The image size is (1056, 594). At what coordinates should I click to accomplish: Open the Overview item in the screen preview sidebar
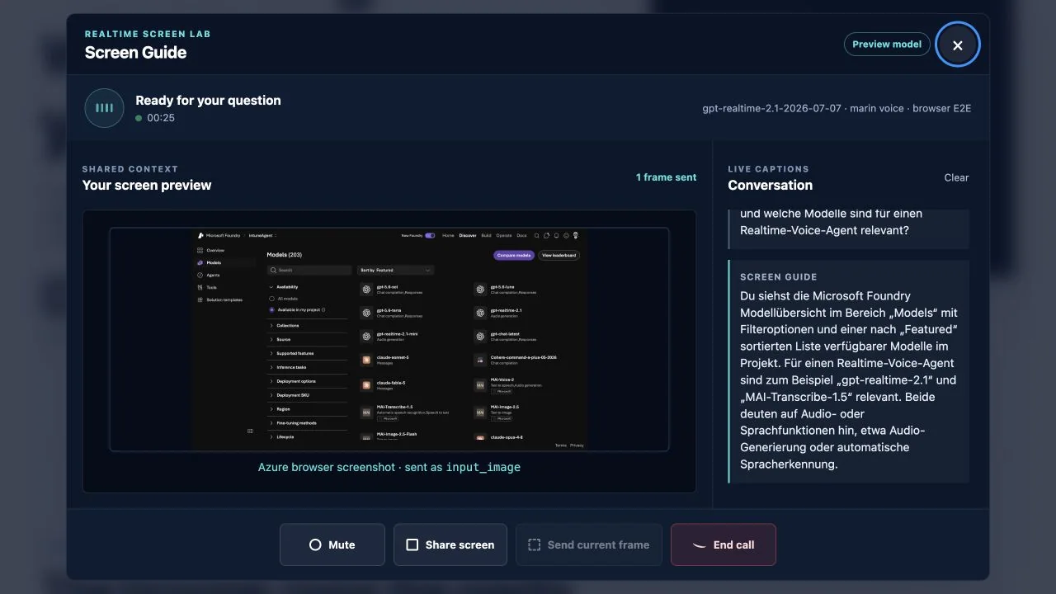pyautogui.click(x=210, y=250)
